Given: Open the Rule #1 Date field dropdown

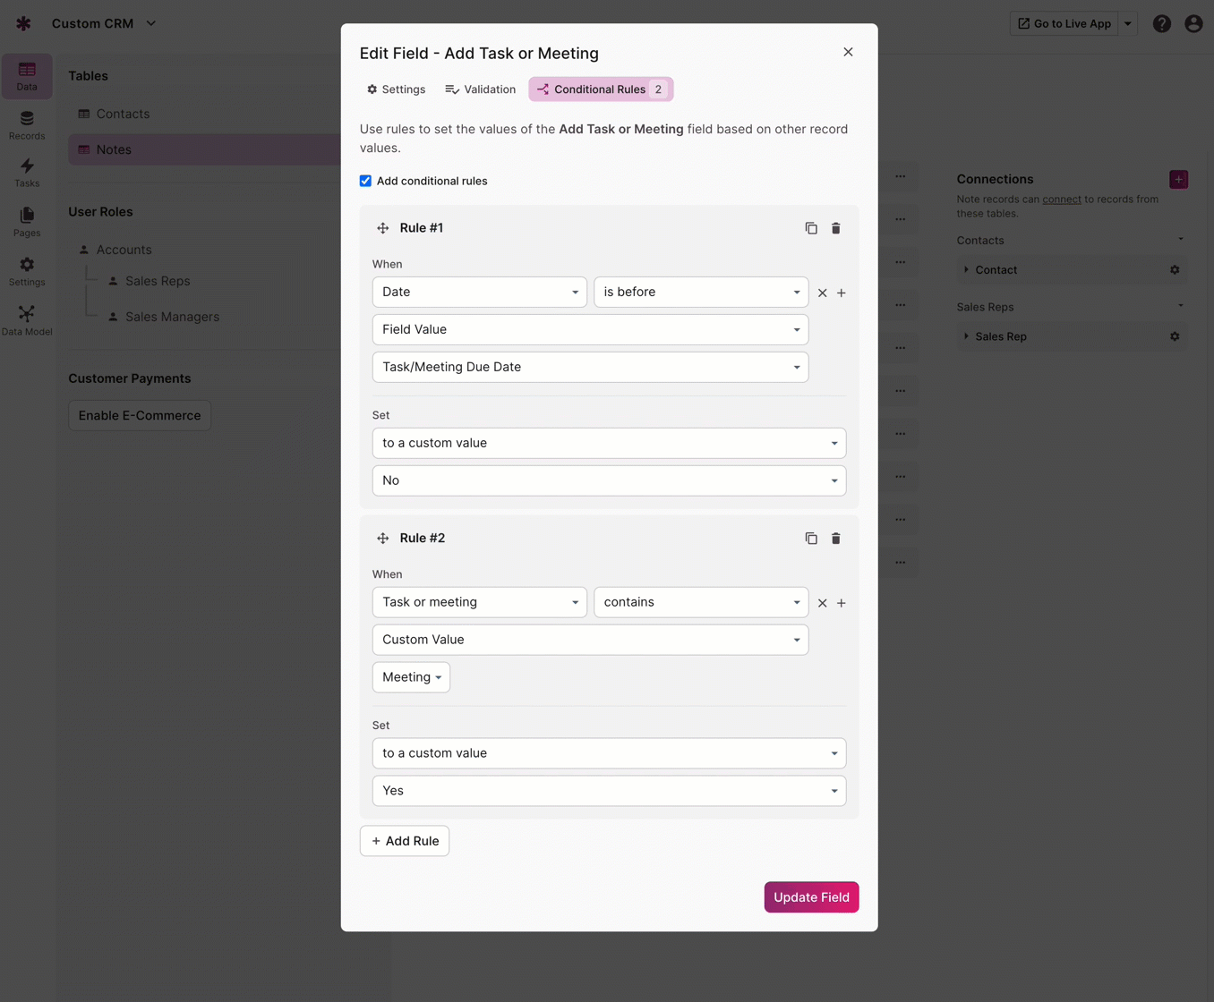Looking at the screenshot, I should tap(479, 292).
